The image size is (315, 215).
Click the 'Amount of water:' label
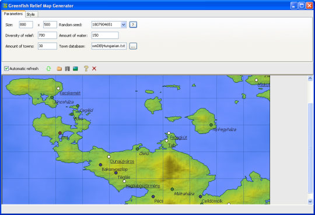click(x=73, y=36)
